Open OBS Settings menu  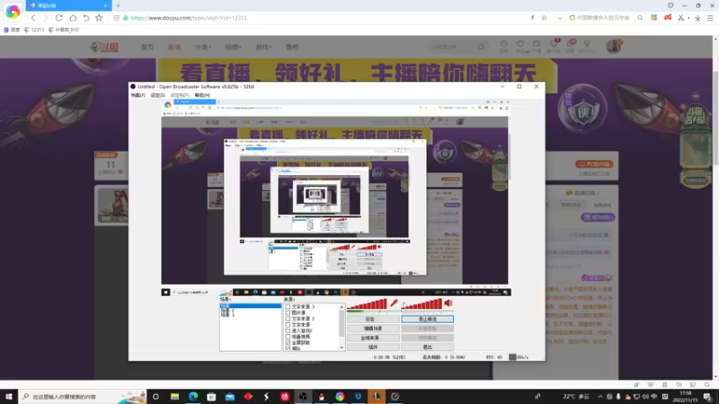click(157, 95)
